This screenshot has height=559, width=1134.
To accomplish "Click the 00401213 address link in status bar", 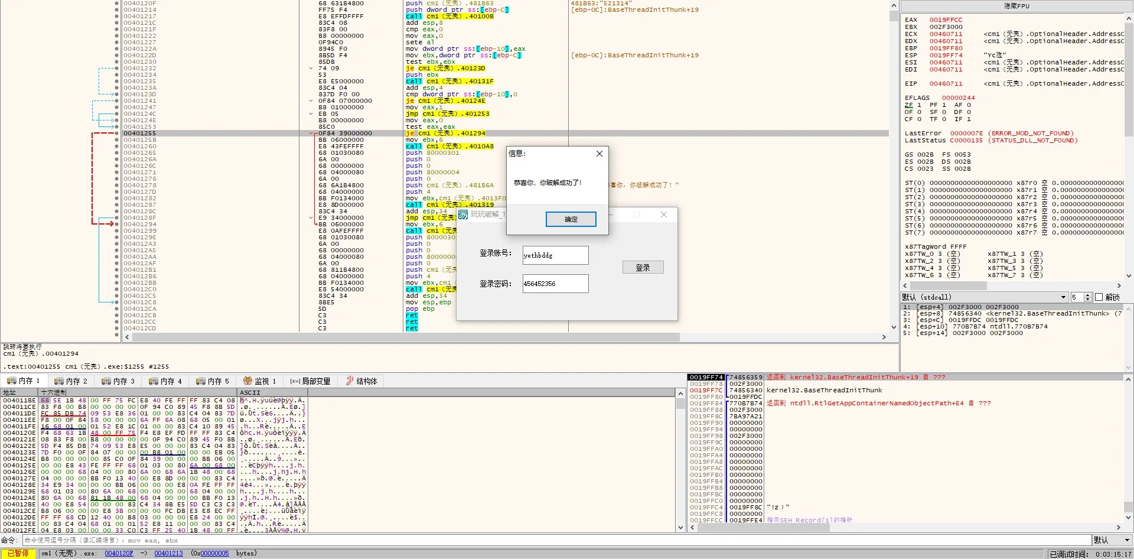I will click(168, 554).
